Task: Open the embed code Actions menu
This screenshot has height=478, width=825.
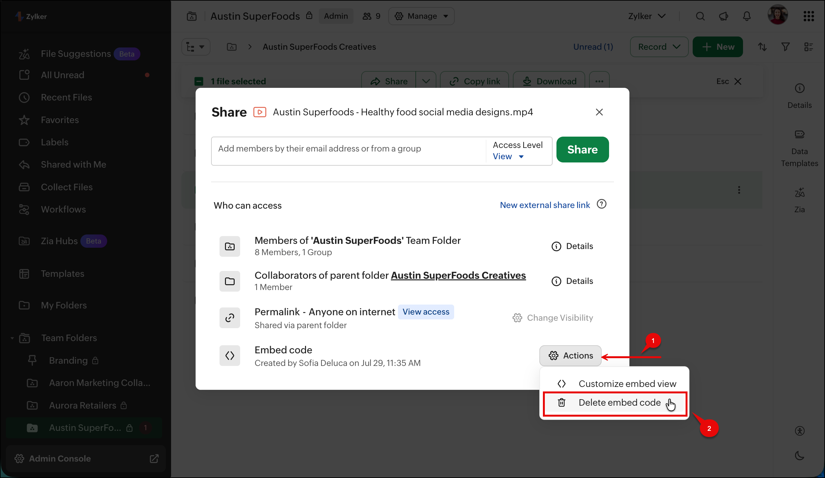Action: click(x=570, y=356)
